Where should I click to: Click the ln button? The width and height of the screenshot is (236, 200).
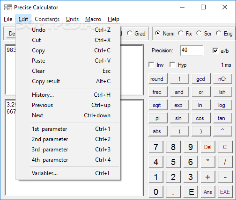(201, 105)
